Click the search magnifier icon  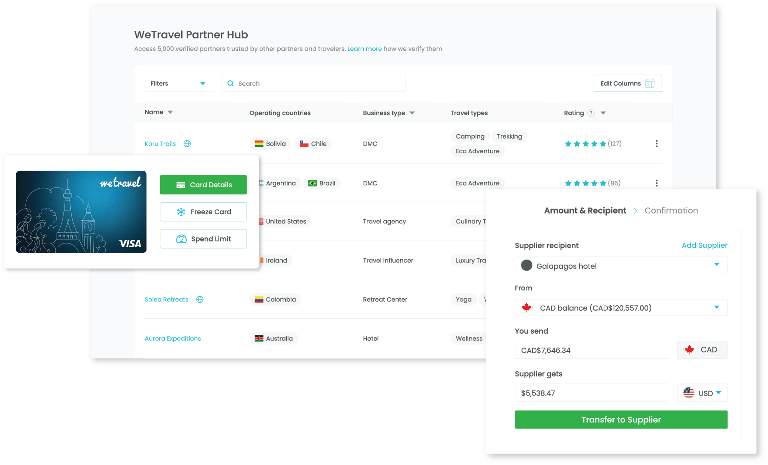[x=230, y=83]
